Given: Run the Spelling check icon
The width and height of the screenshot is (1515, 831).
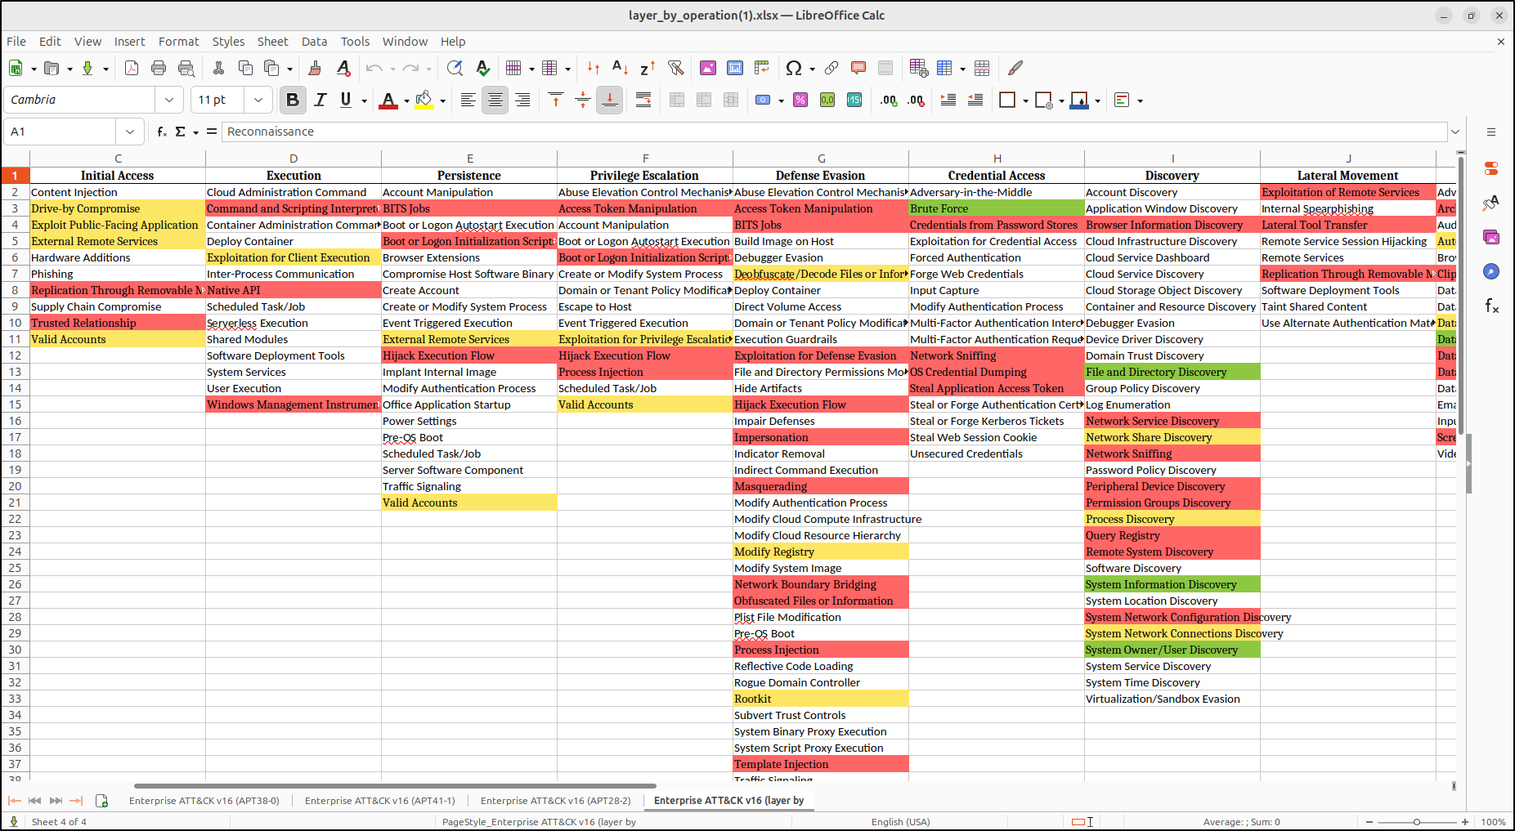Looking at the screenshot, I should 483,68.
